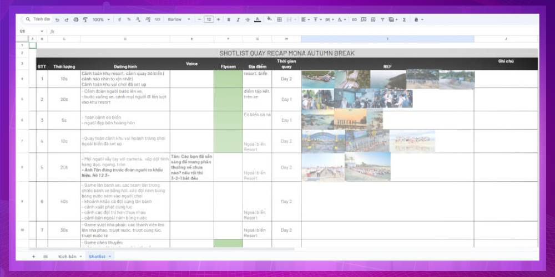Viewport: 555px width, 277px height.
Task: Click the menu search box
Action: coord(38,19)
